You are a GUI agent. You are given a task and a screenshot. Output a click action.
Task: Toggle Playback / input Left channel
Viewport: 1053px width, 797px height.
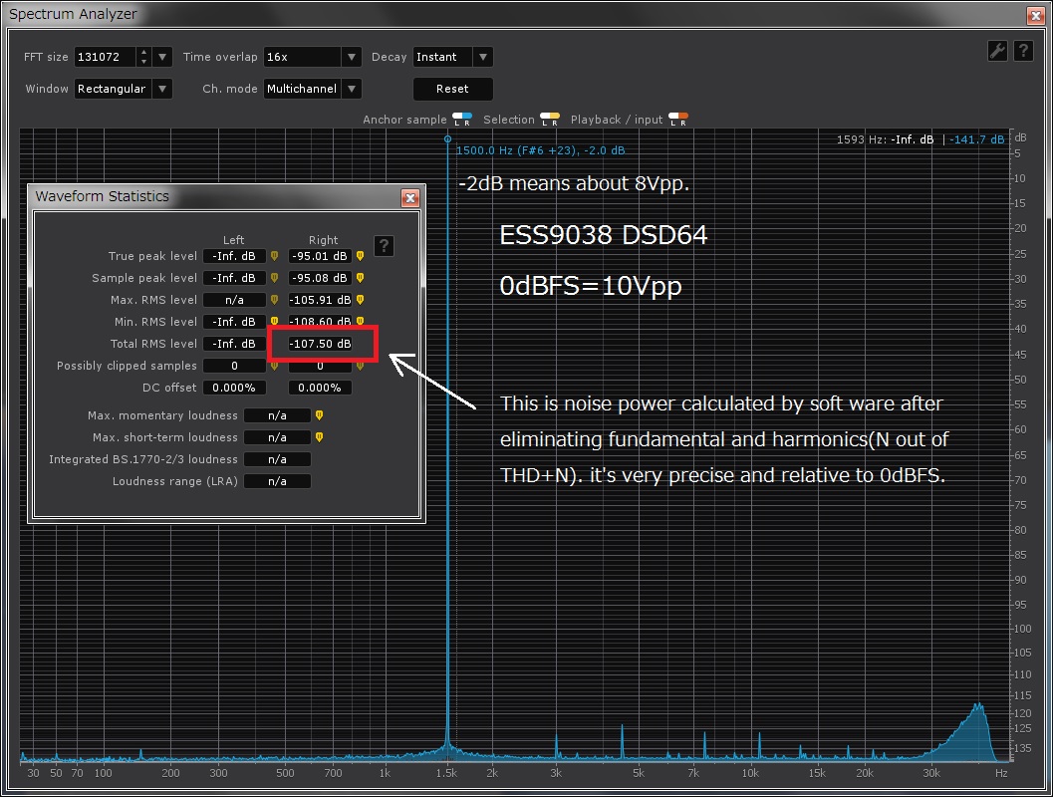pos(672,120)
